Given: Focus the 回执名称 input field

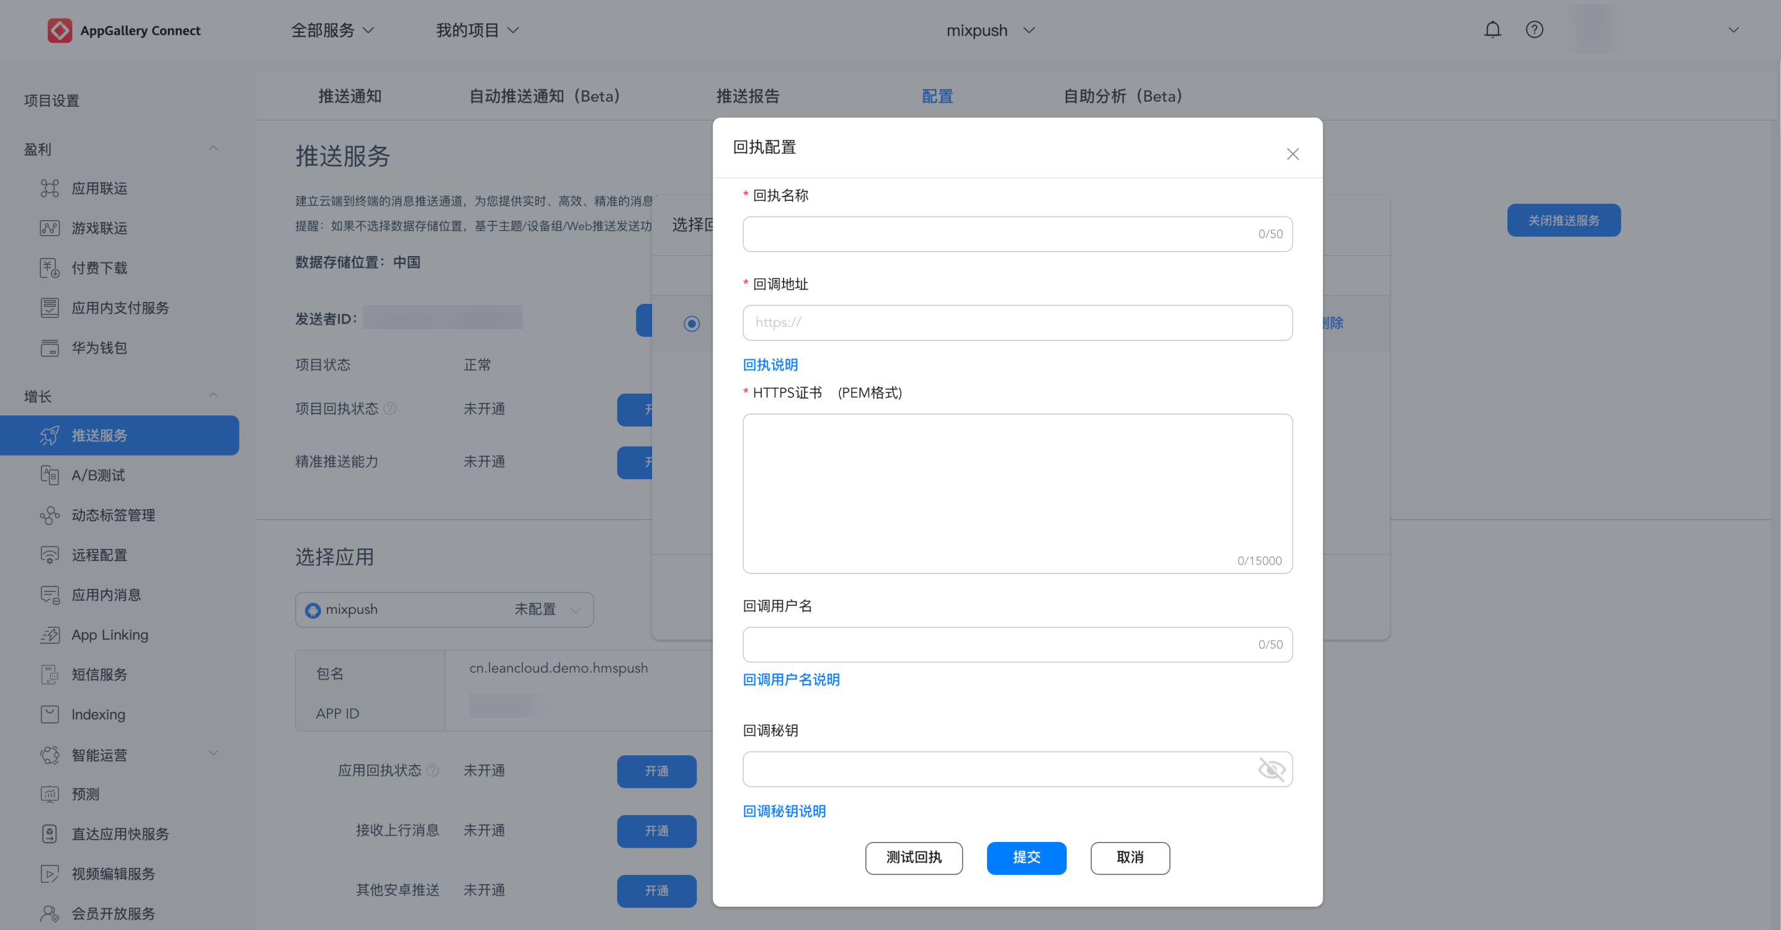Looking at the screenshot, I should pyautogui.click(x=1018, y=234).
